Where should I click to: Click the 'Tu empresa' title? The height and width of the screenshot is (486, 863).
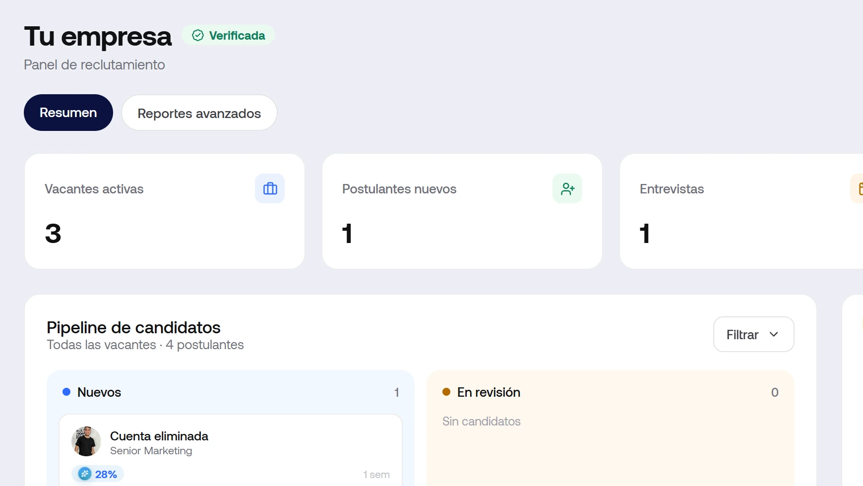coord(98,36)
